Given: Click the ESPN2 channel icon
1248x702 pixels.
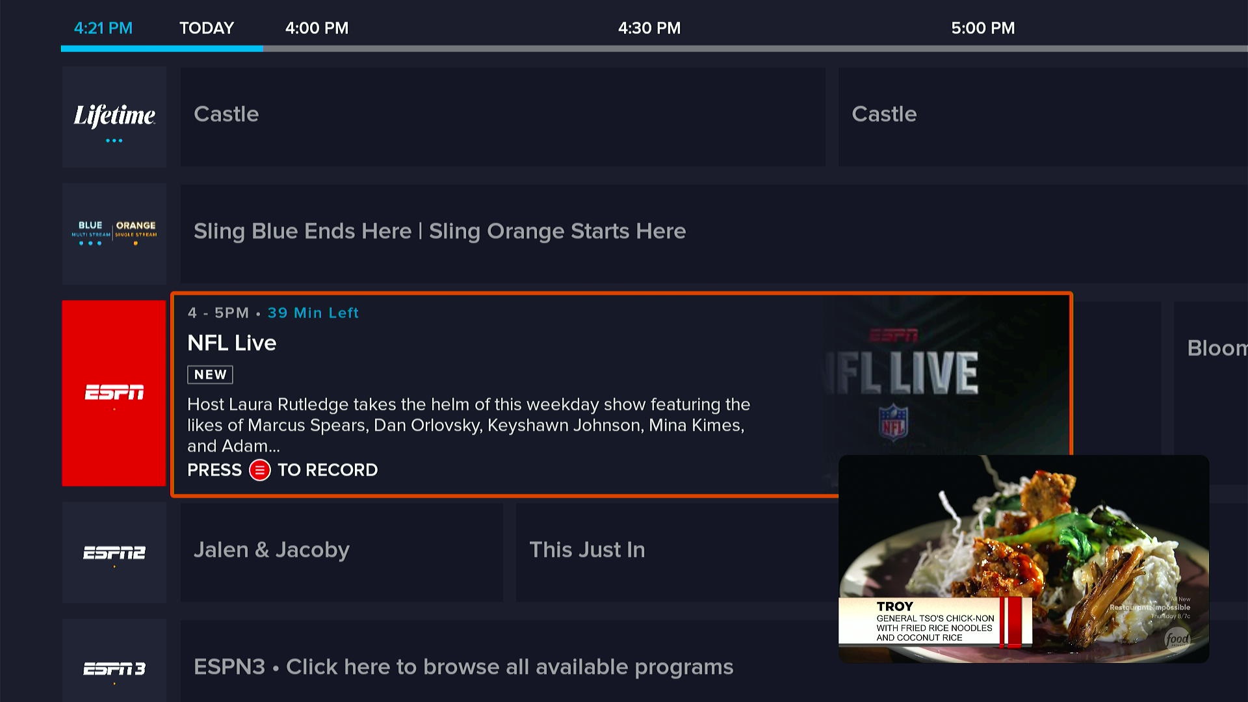Looking at the screenshot, I should pos(116,551).
